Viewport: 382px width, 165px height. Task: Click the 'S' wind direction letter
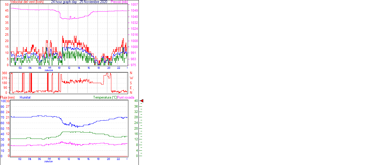(x=131, y=83)
